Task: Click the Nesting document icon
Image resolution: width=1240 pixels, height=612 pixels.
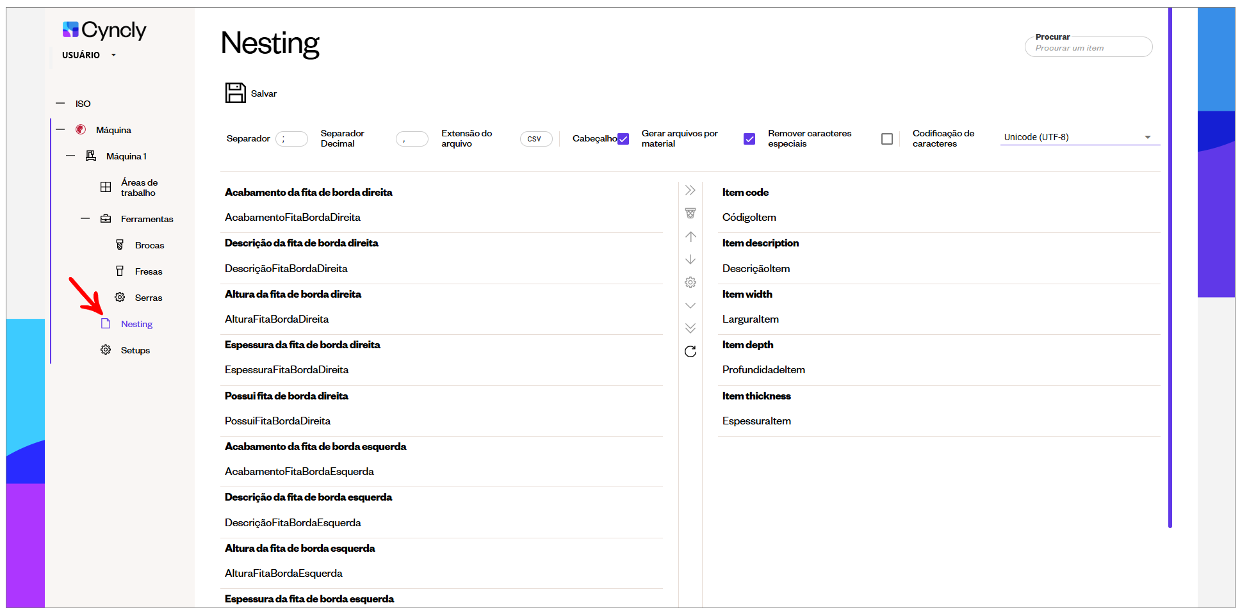Action: 106,323
